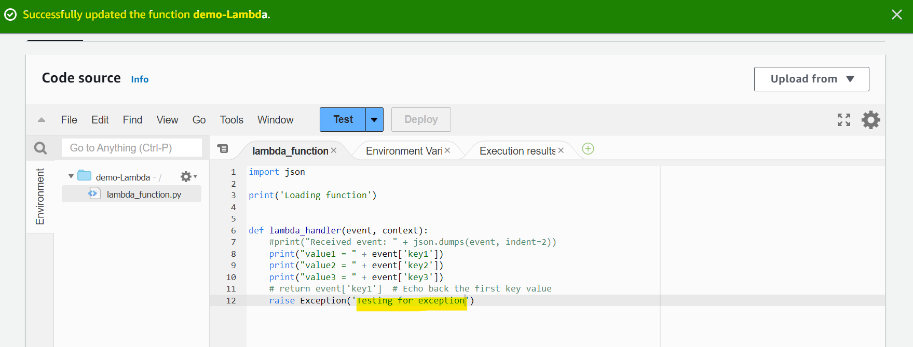
Task: Switch to Environment Vari tab
Action: 404,151
